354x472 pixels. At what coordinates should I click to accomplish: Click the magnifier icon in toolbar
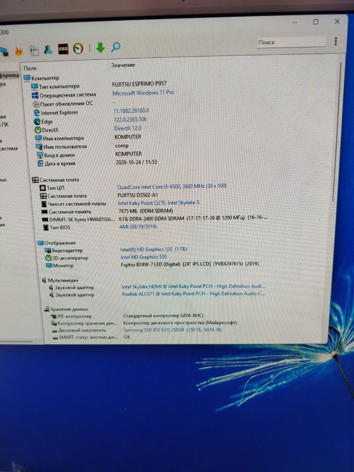point(116,46)
